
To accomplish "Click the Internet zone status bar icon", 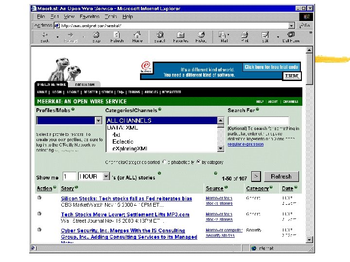I will pos(254,248).
